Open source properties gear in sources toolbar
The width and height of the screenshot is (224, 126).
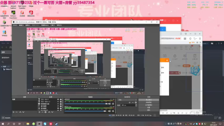pyautogui.click(x=45, y=112)
